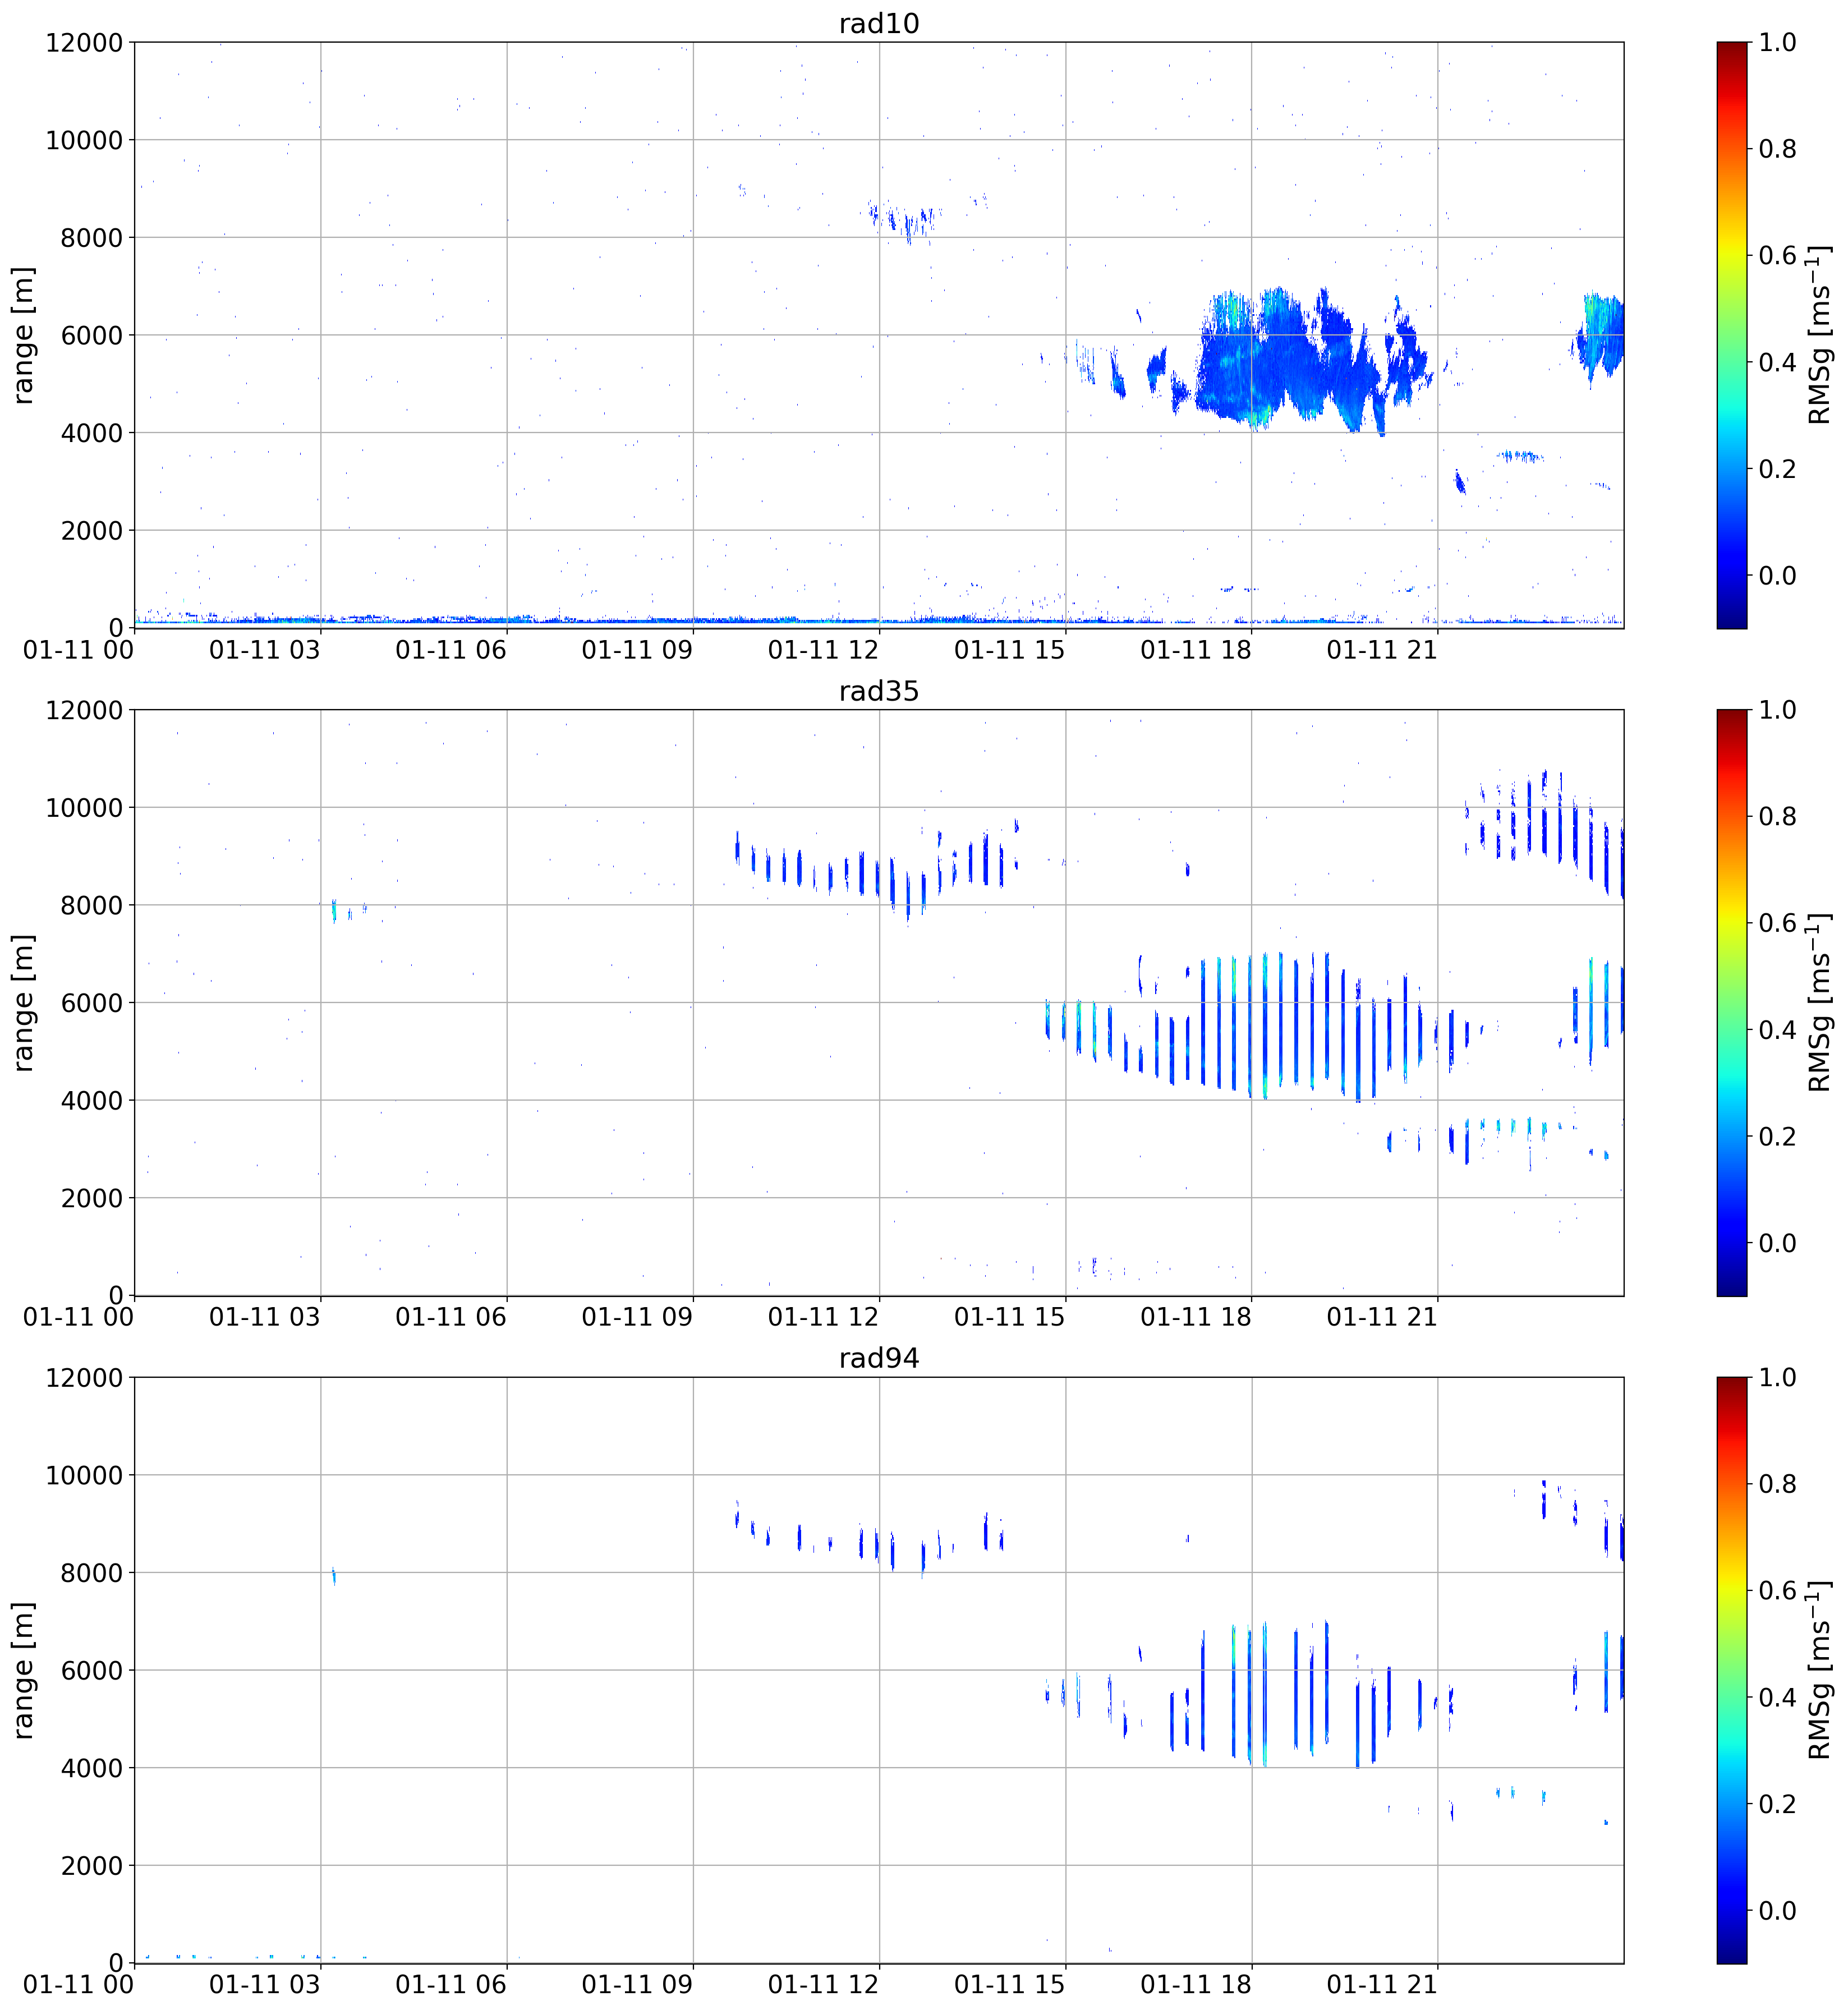
Task: Click the striped echo near 9000 m around 12:00 in rad35
Action: click(878, 873)
